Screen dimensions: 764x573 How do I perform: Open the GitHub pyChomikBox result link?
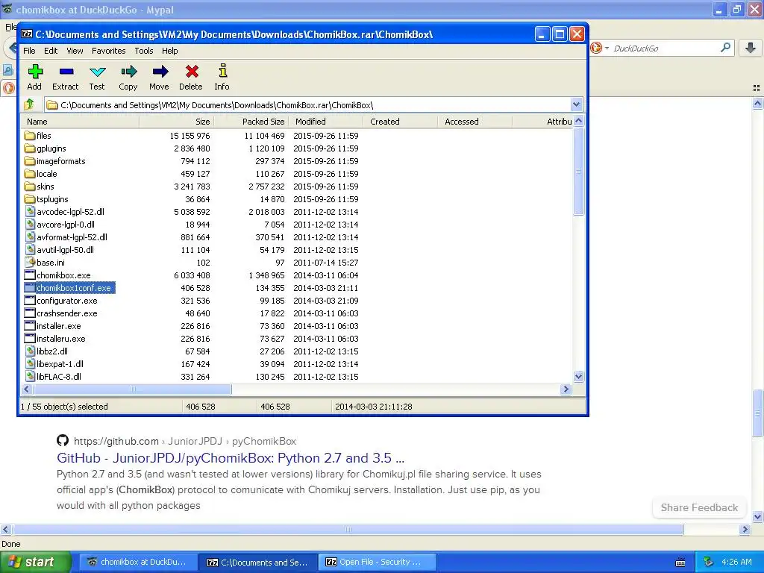pos(231,458)
